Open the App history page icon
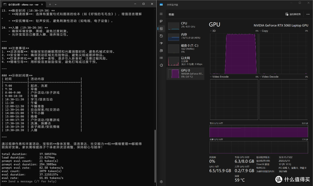This screenshot has height=186, width=313. click(x=161, y=36)
